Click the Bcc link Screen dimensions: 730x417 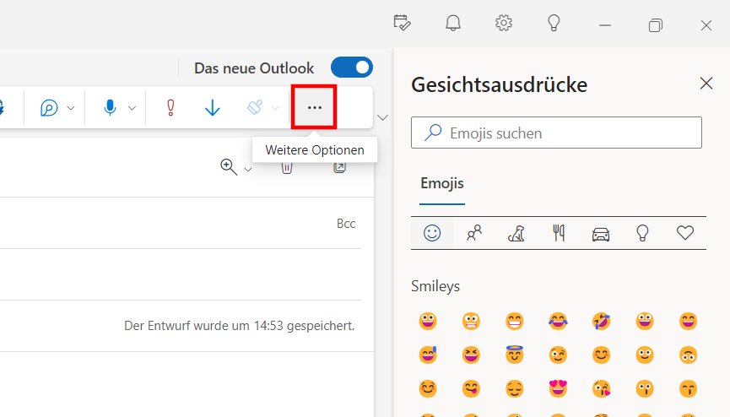(x=346, y=224)
